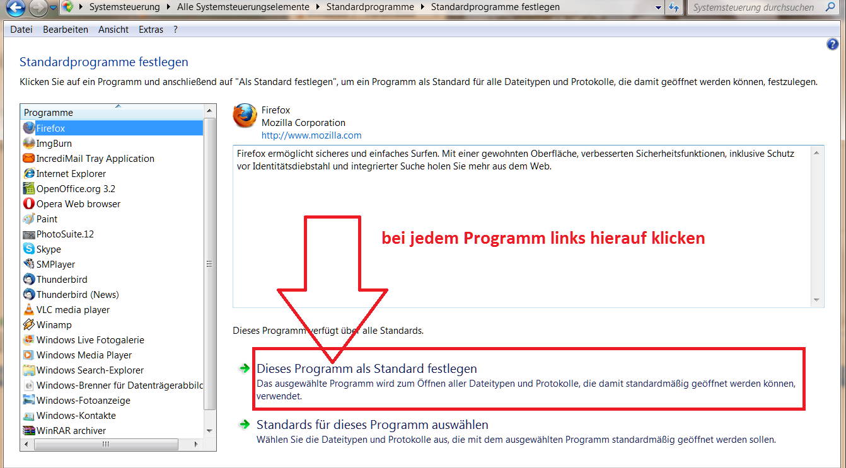Click the Thunderbird icon beside plain Thunderbird entry
The height and width of the screenshot is (468, 846).
[x=29, y=279]
